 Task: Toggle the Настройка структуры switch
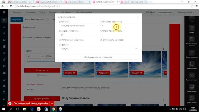[46, 19]
